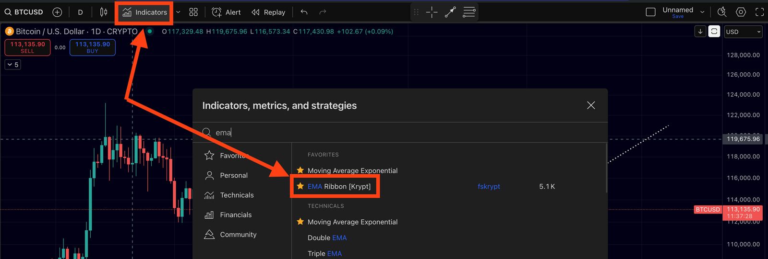The height and width of the screenshot is (259, 768).
Task: Undo the last chart action
Action: click(x=304, y=12)
